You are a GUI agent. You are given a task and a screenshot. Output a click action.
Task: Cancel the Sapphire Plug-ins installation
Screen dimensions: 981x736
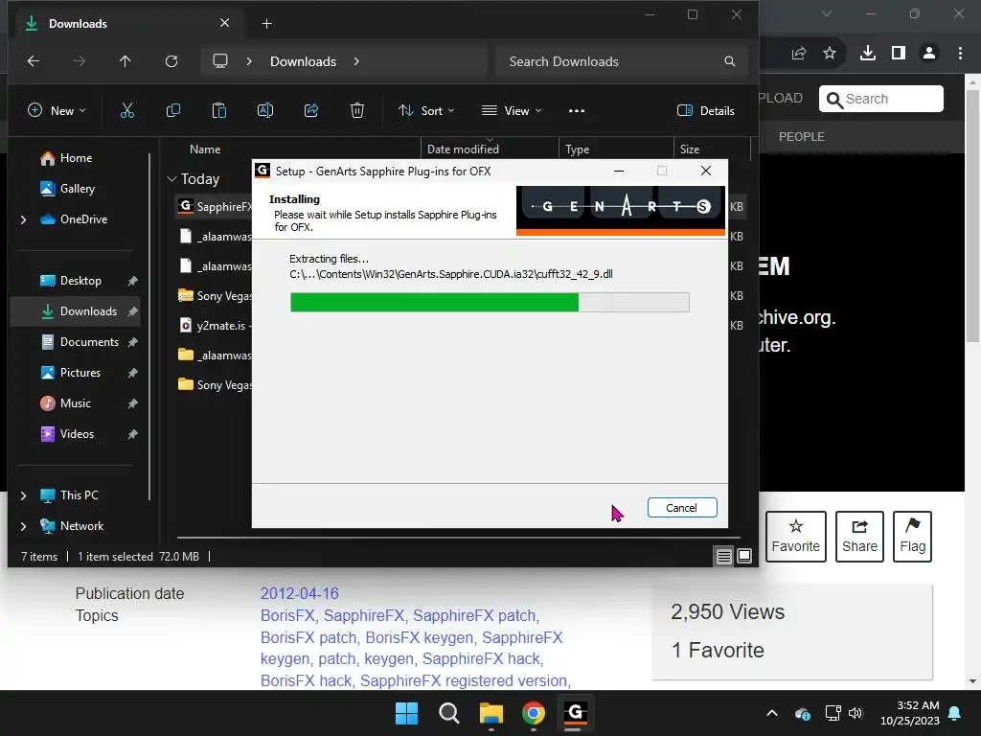pyautogui.click(x=682, y=508)
